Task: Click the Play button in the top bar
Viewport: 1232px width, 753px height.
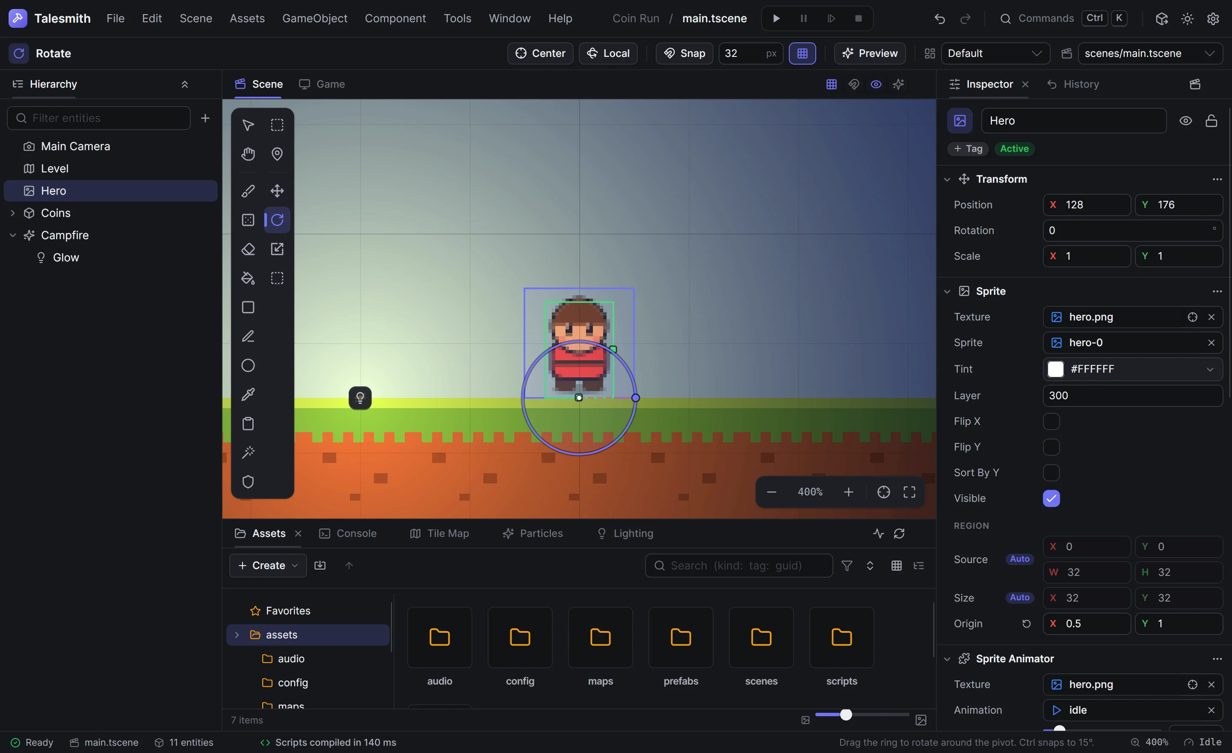Action: (x=776, y=18)
